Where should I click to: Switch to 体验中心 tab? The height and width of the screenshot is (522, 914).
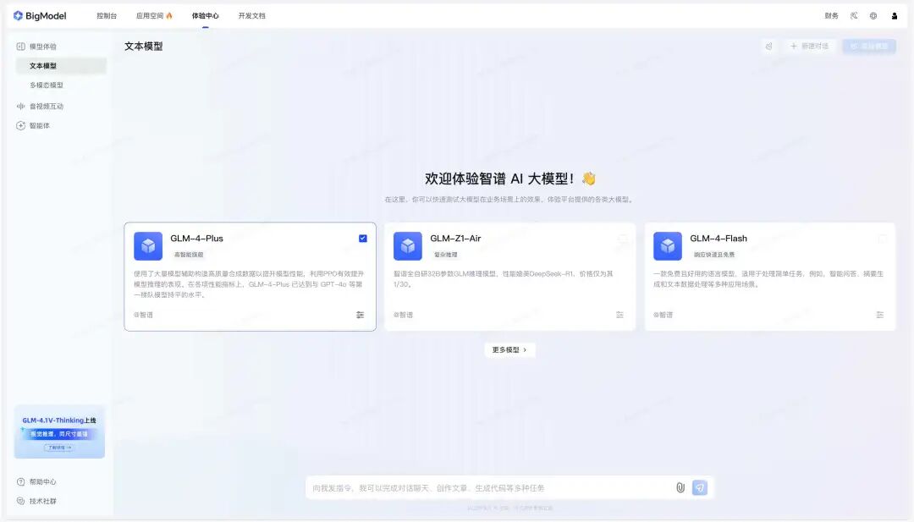coord(205,16)
